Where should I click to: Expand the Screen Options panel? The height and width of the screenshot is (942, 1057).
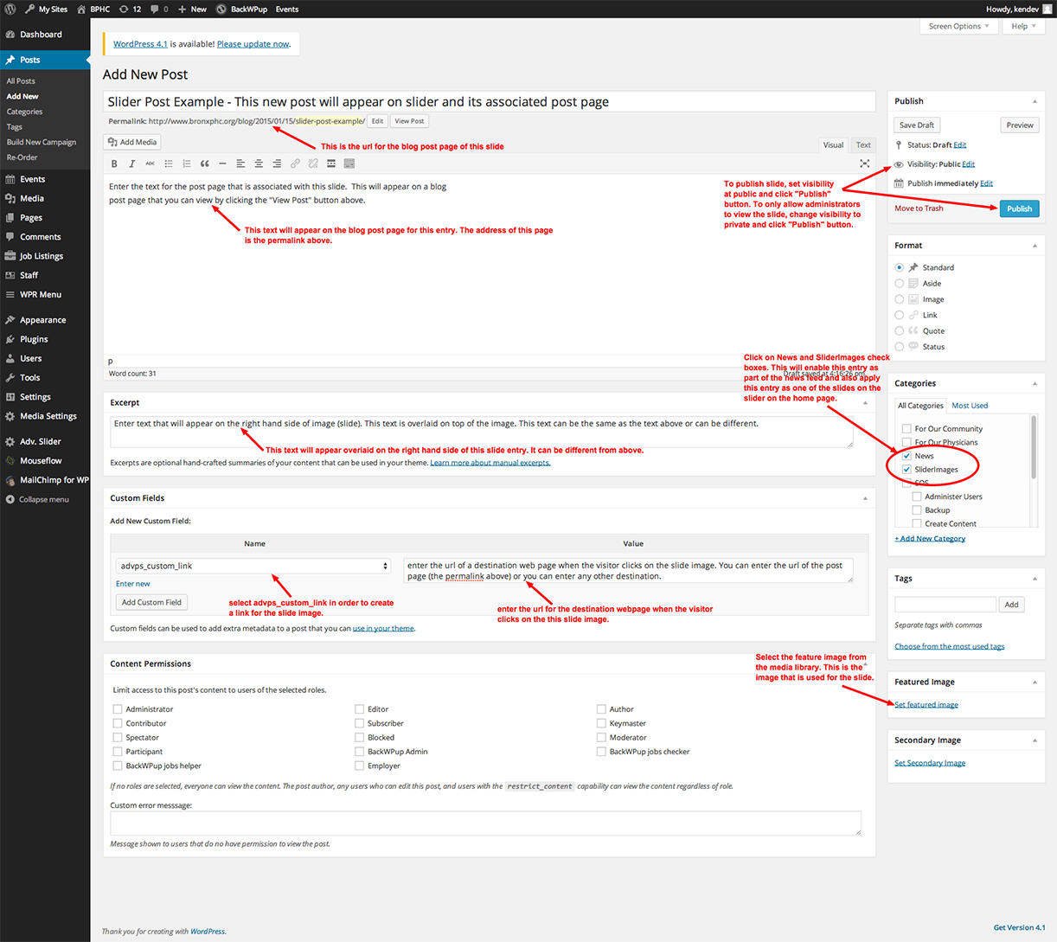pos(958,27)
